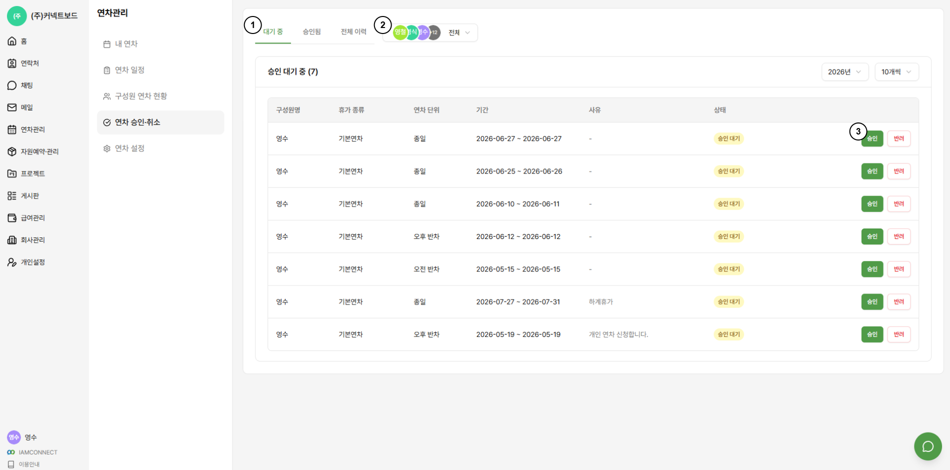
Task: Approve the 2026-06-25 ~ 2026-06-26 request
Action: (872, 171)
